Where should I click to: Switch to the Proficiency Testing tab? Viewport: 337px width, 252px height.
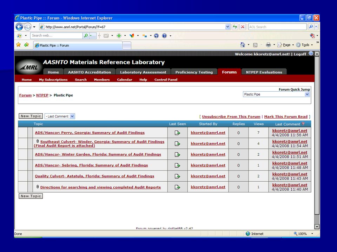[194, 72]
